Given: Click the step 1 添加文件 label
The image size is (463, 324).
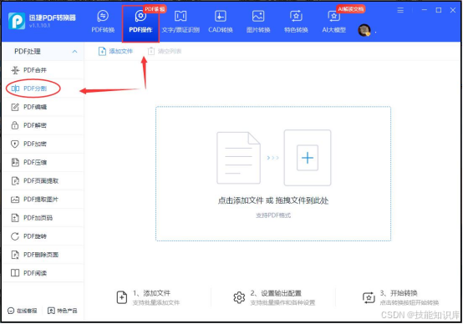Looking at the screenshot, I should (x=151, y=293).
